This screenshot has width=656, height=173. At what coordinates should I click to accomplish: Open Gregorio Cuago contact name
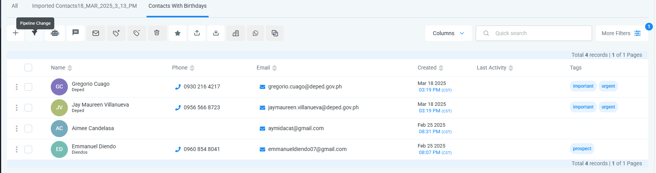coord(91,84)
